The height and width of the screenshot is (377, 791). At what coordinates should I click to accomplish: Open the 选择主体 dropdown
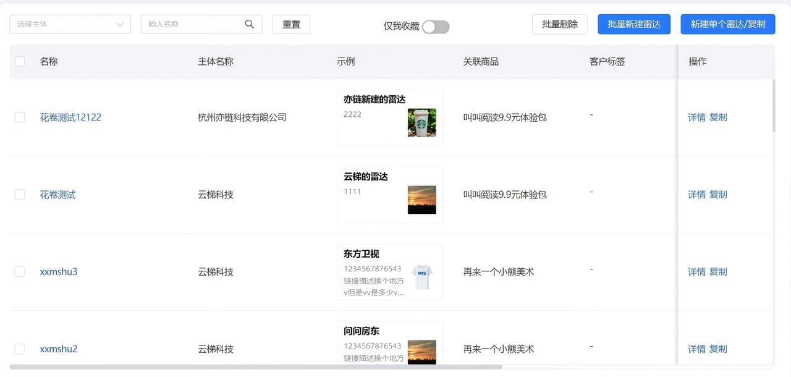[x=68, y=24]
